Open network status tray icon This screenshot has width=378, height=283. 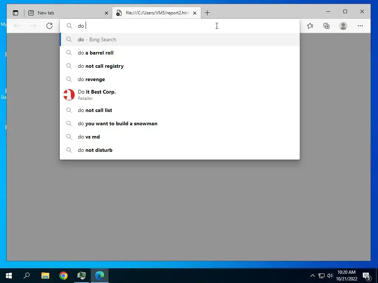click(x=322, y=276)
